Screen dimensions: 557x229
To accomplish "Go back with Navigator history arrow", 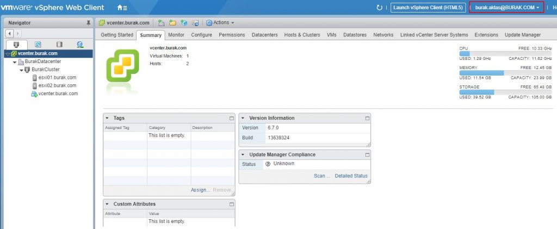I will click(x=9, y=33).
